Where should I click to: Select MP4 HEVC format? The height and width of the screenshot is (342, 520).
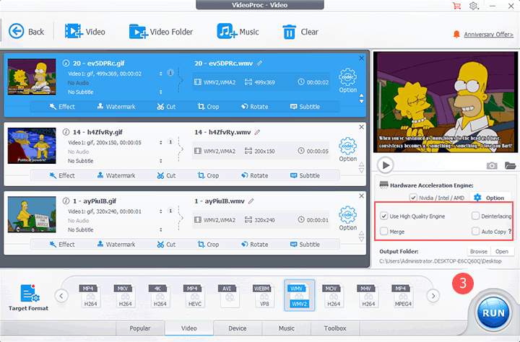[195, 296]
